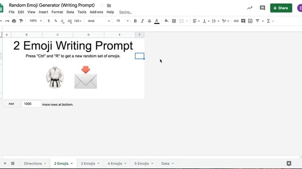
Task: Open the Insert menu
Action: 43,12
